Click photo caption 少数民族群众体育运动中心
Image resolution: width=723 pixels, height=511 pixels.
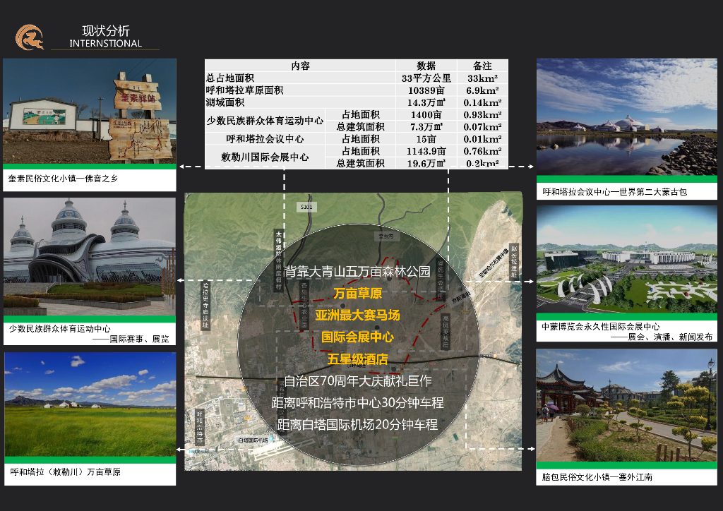point(60,328)
